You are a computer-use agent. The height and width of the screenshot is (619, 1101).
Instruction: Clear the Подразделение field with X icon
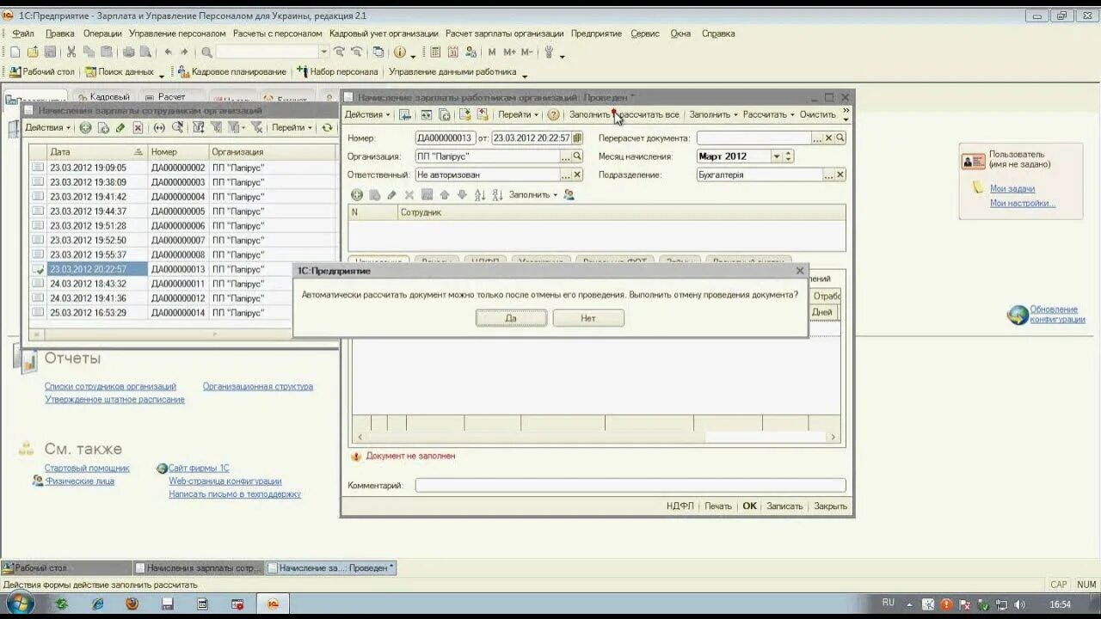pyautogui.click(x=840, y=175)
